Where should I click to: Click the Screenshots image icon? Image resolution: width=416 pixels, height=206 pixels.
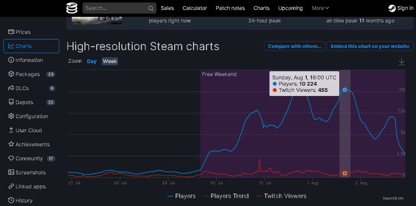(11, 172)
